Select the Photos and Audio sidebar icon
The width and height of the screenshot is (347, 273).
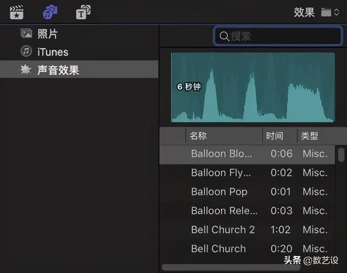click(50, 12)
